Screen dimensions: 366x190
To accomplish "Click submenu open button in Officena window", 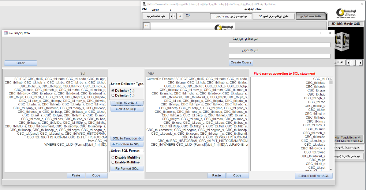I will click(x=156, y=16).
